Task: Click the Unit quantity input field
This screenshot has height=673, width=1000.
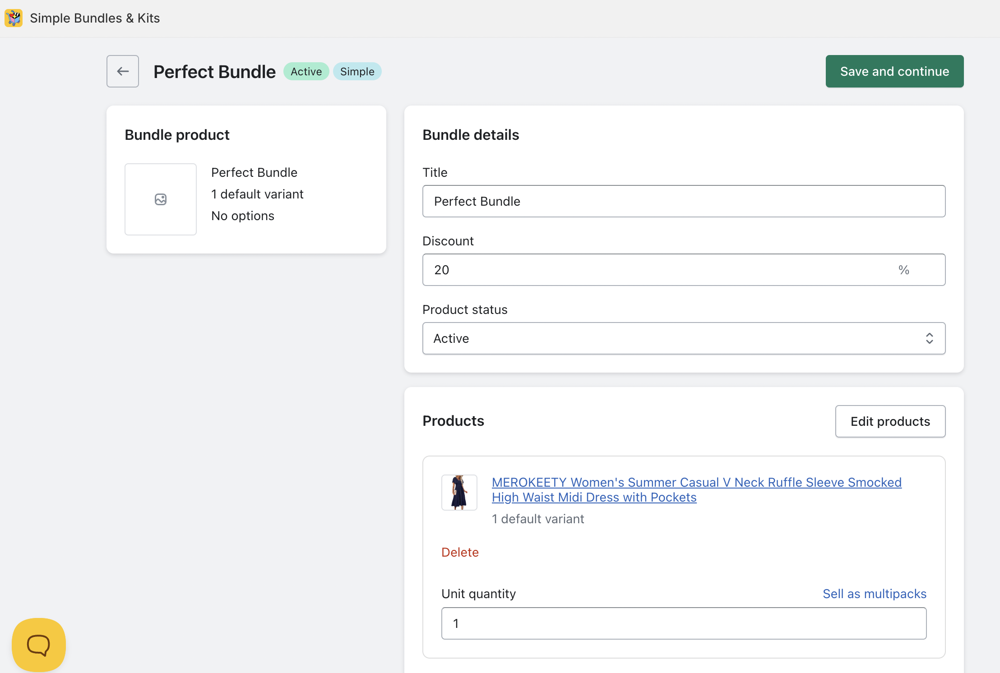Action: click(x=683, y=623)
